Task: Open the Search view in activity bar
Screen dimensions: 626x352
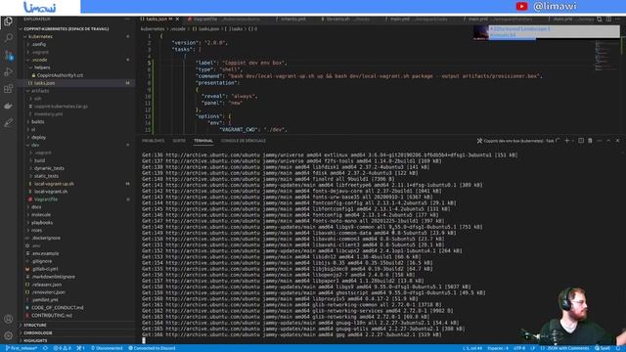Action: 8,38
